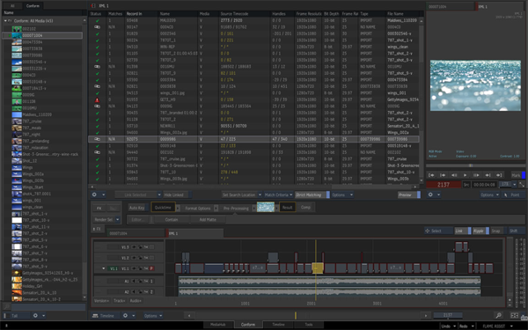Select the All tab in media panel
The image size is (528, 330).
pos(12,6)
